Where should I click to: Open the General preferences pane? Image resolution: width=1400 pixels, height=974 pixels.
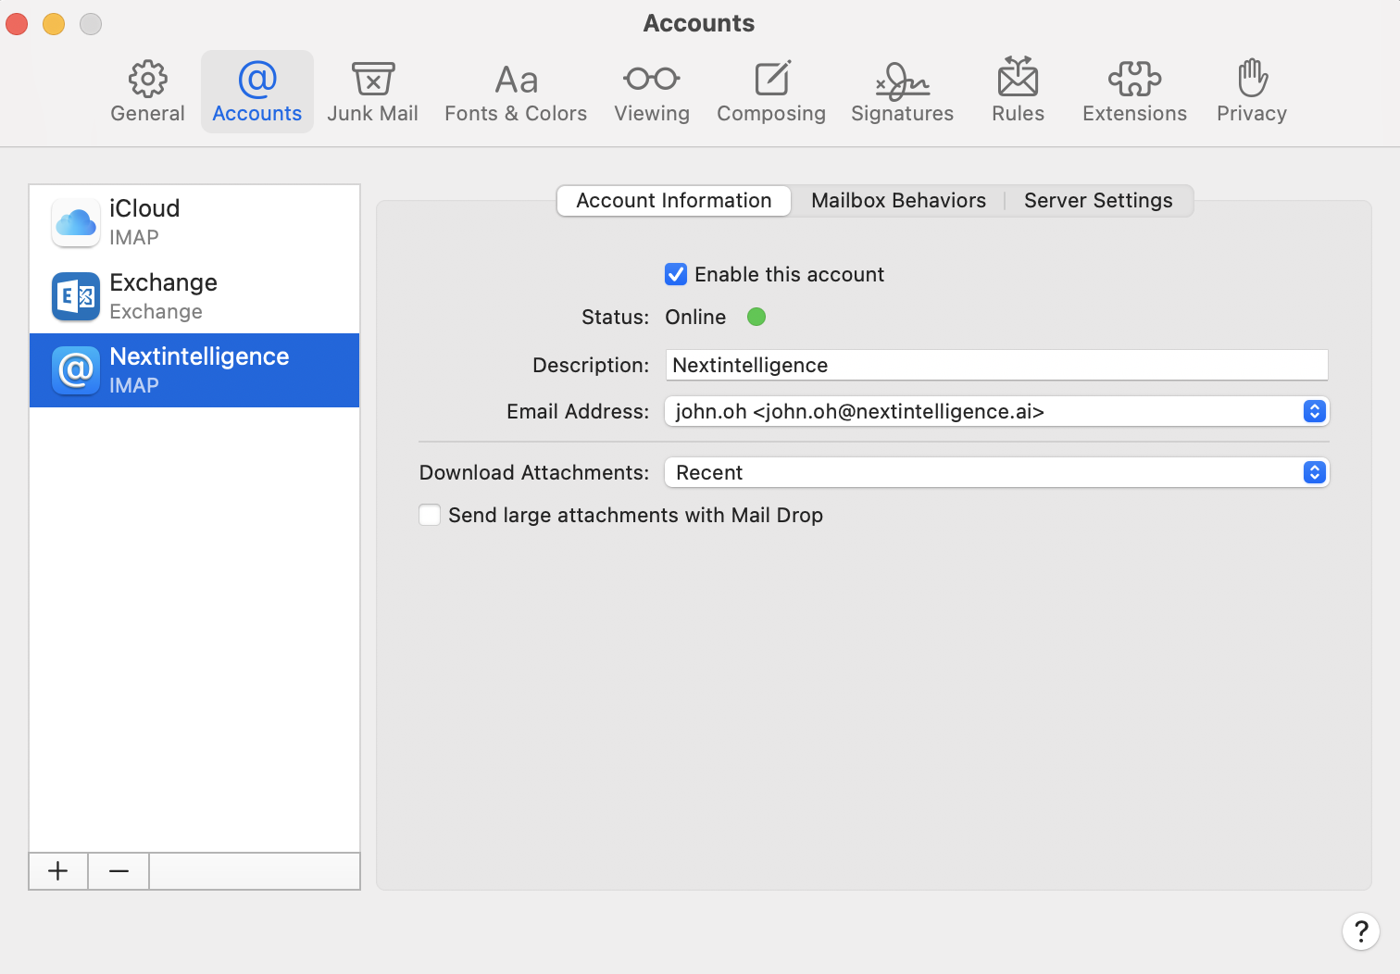pyautogui.click(x=147, y=92)
